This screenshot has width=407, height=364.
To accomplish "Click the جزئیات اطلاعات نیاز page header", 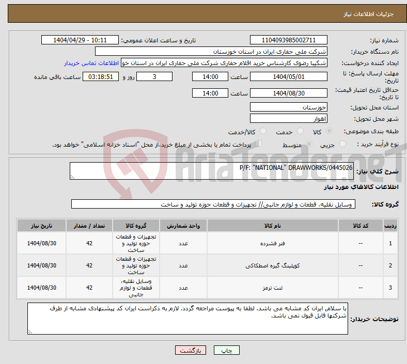I will (369, 14).
